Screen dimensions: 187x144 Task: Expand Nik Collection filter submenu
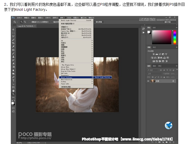pos(76,79)
